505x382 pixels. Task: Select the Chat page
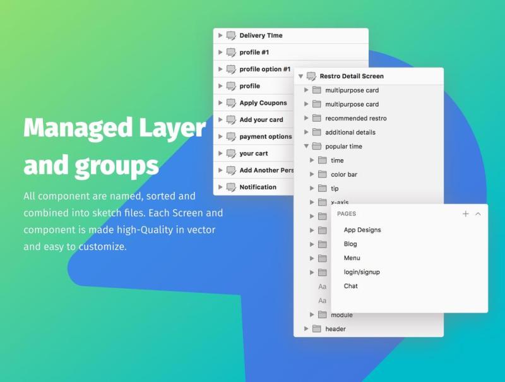pyautogui.click(x=351, y=286)
